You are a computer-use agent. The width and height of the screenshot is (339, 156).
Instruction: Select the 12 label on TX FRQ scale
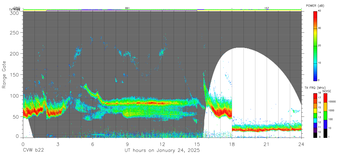pos(319,122)
